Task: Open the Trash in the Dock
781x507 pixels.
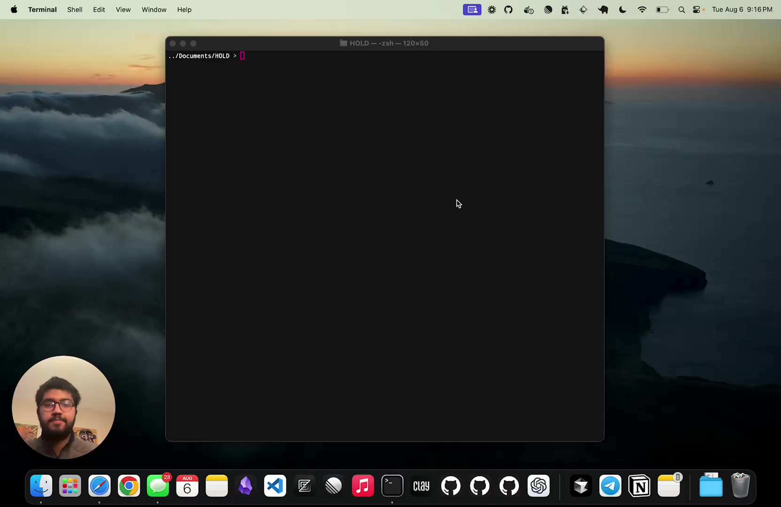Action: pos(740,485)
